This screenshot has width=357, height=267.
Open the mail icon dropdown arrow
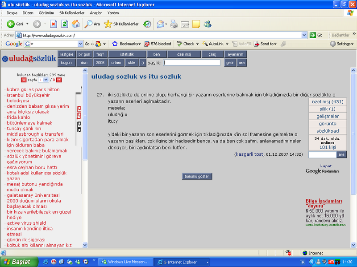tap(166, 24)
